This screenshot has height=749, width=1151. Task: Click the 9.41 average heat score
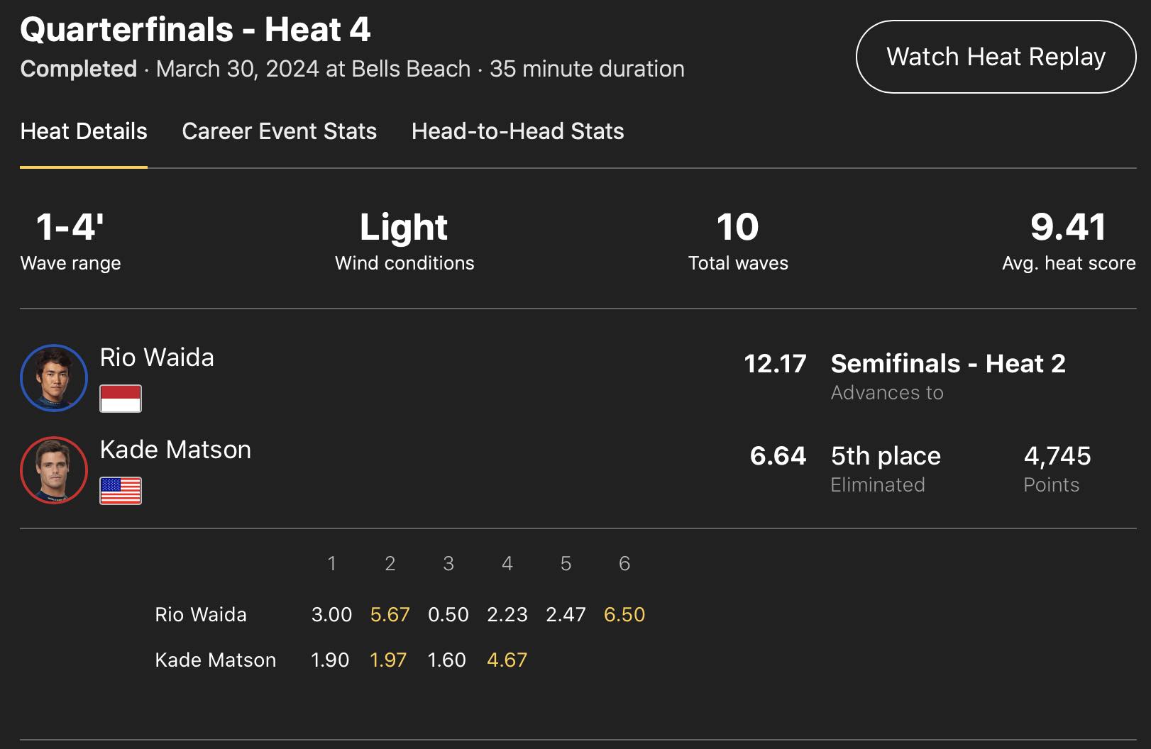coord(1069,228)
